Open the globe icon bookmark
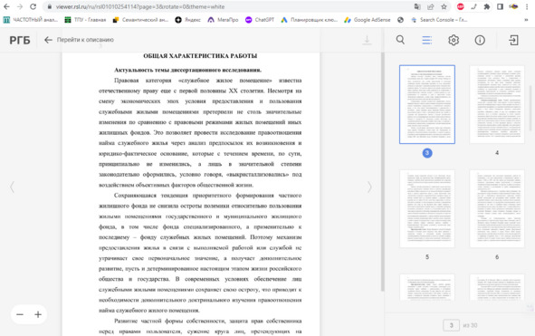This screenshot has height=336, width=535. click(400, 20)
